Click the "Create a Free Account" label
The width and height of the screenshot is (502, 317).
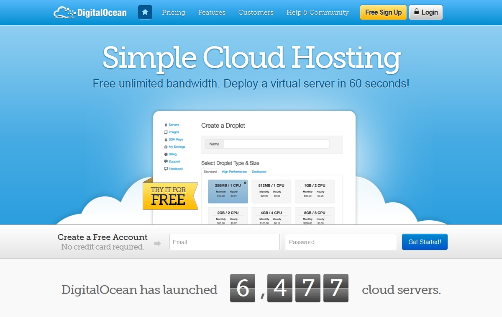102,237
